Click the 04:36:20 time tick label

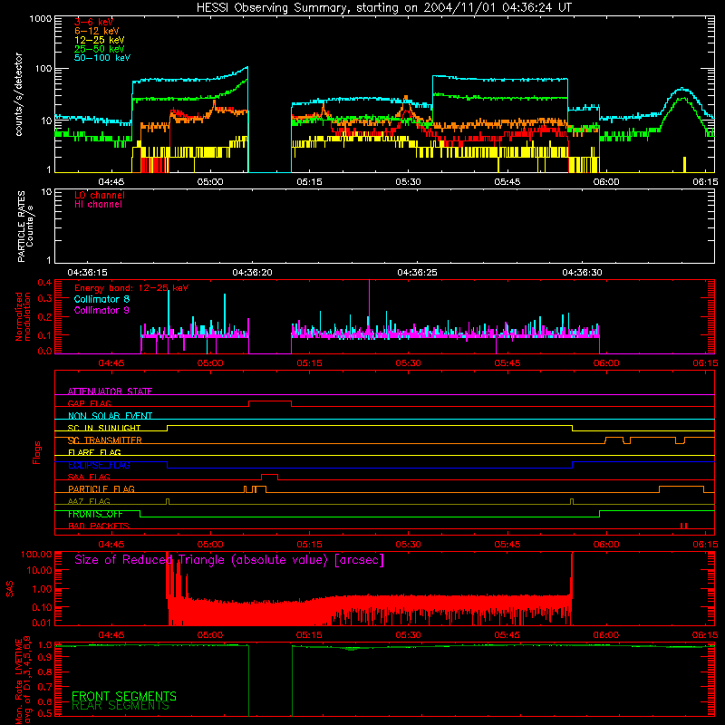pyautogui.click(x=253, y=273)
